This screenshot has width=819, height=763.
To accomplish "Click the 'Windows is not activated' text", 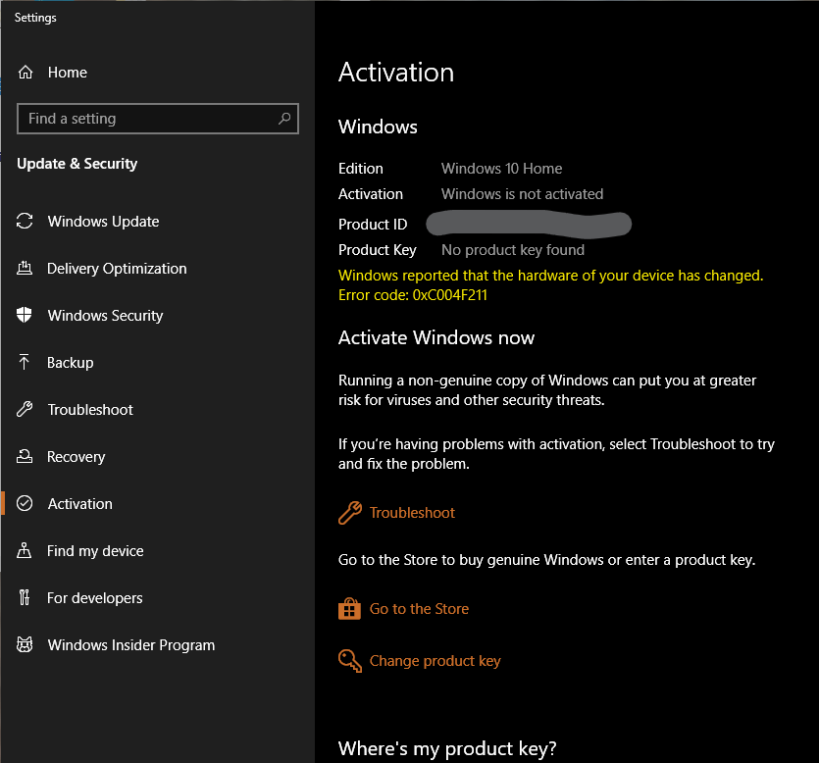I will [x=523, y=194].
